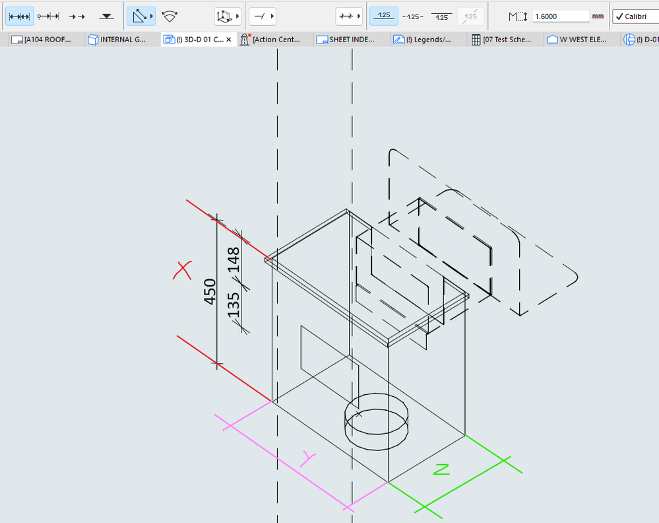
Task: Select the elevation dimension method
Action: [106, 17]
